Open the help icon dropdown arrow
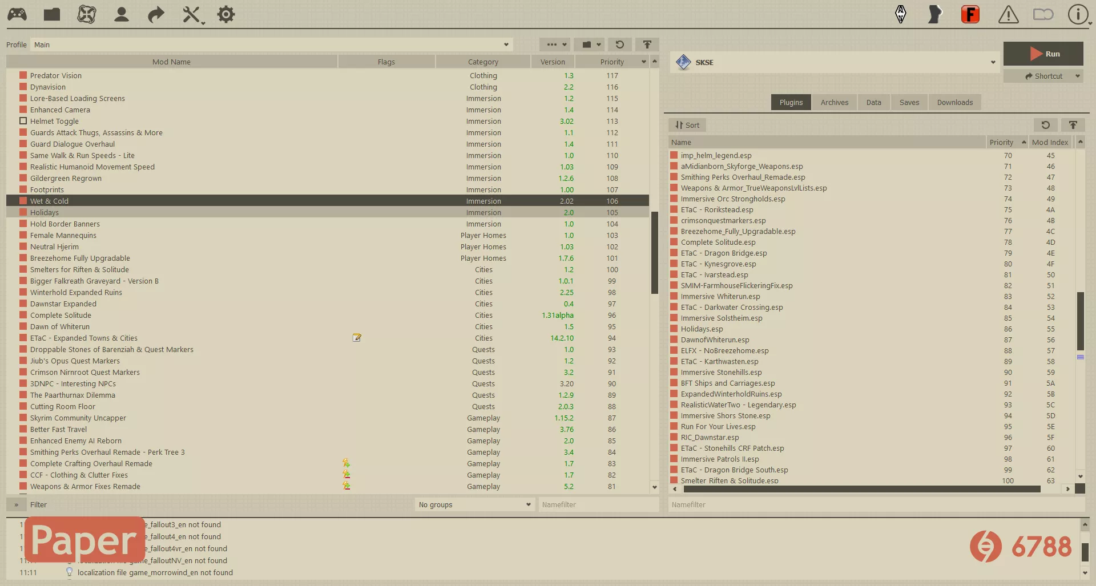Image resolution: width=1096 pixels, height=586 pixels. (1090, 23)
